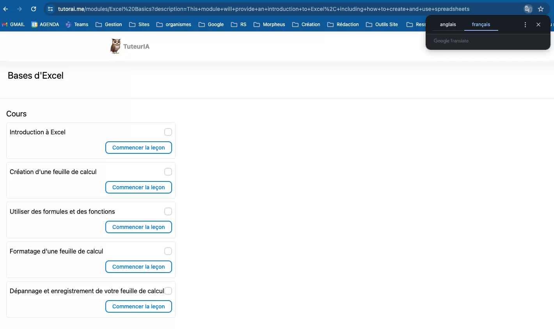Screen dimensions: 554x329
Task: Open the Morpheus bookmarks folder
Action: 270,25
